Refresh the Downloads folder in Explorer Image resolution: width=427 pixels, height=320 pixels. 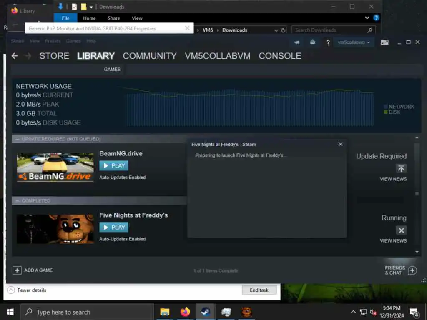(x=284, y=30)
